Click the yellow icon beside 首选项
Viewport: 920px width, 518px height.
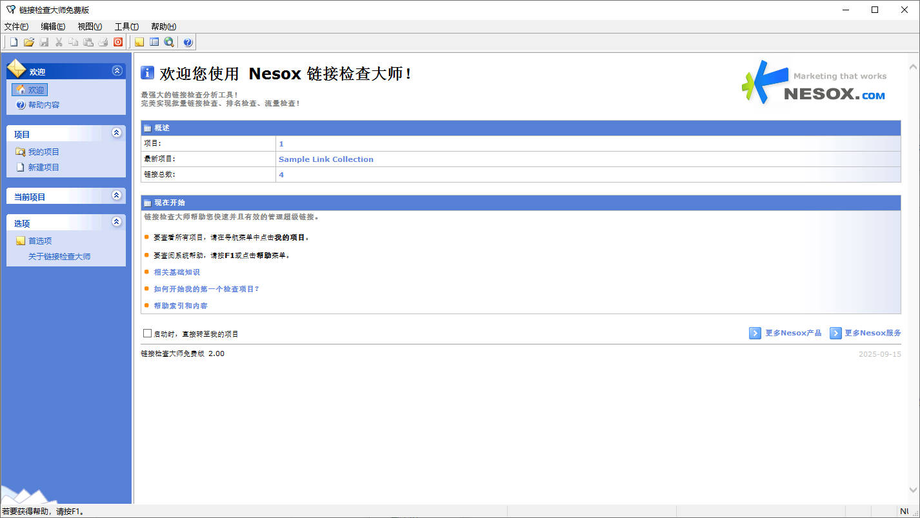21,241
